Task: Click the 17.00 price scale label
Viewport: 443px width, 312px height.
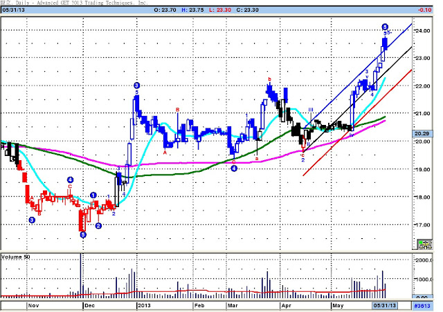Action: (x=422, y=225)
